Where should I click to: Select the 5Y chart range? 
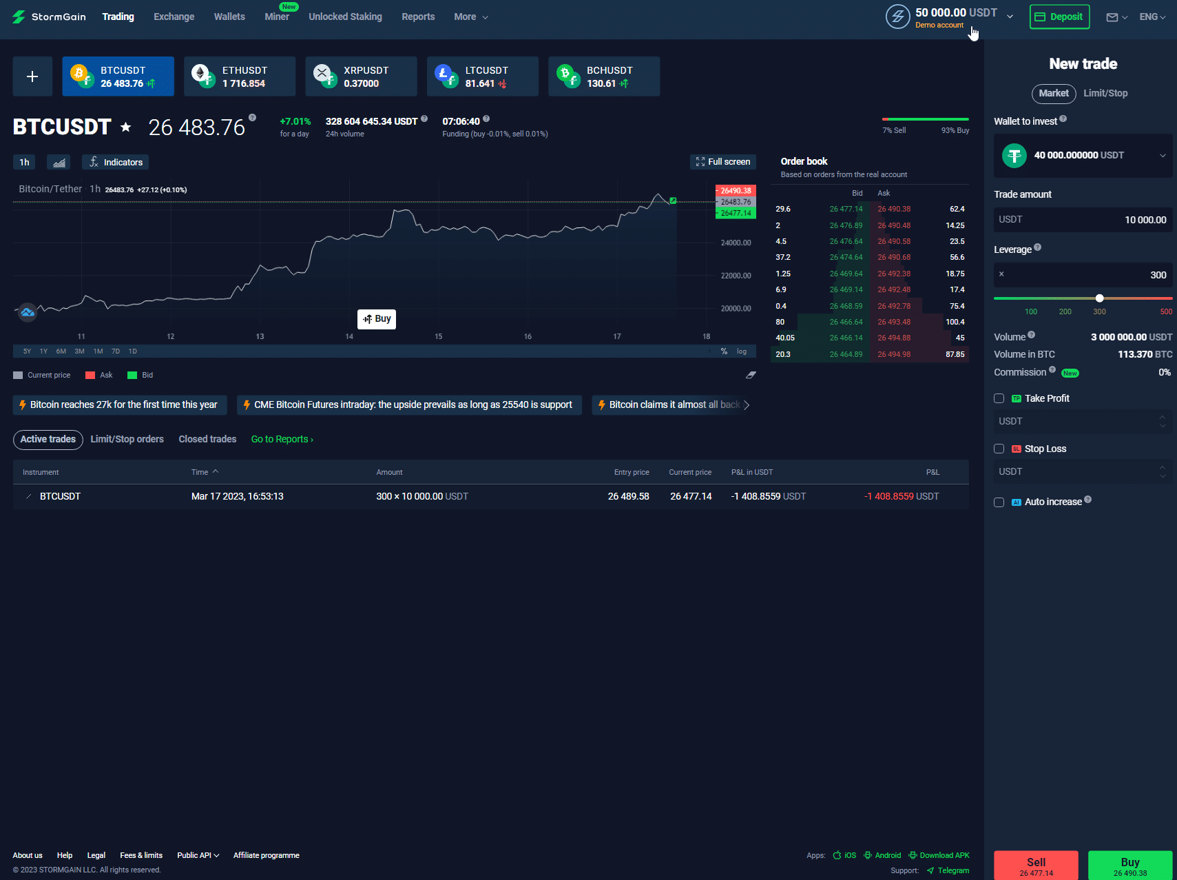tap(27, 351)
